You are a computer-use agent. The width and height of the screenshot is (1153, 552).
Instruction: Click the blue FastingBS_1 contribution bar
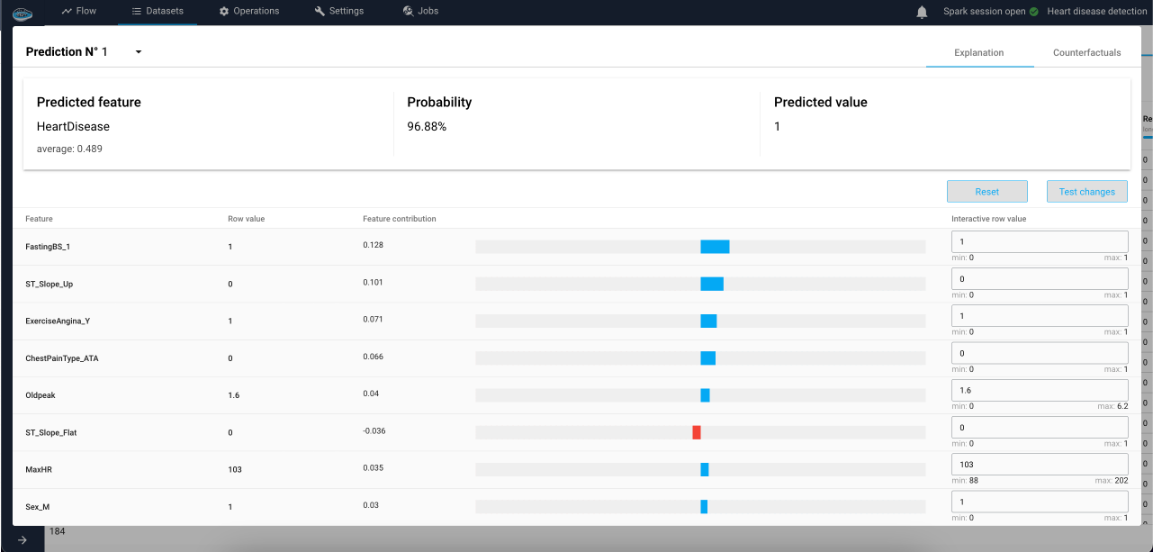click(715, 247)
